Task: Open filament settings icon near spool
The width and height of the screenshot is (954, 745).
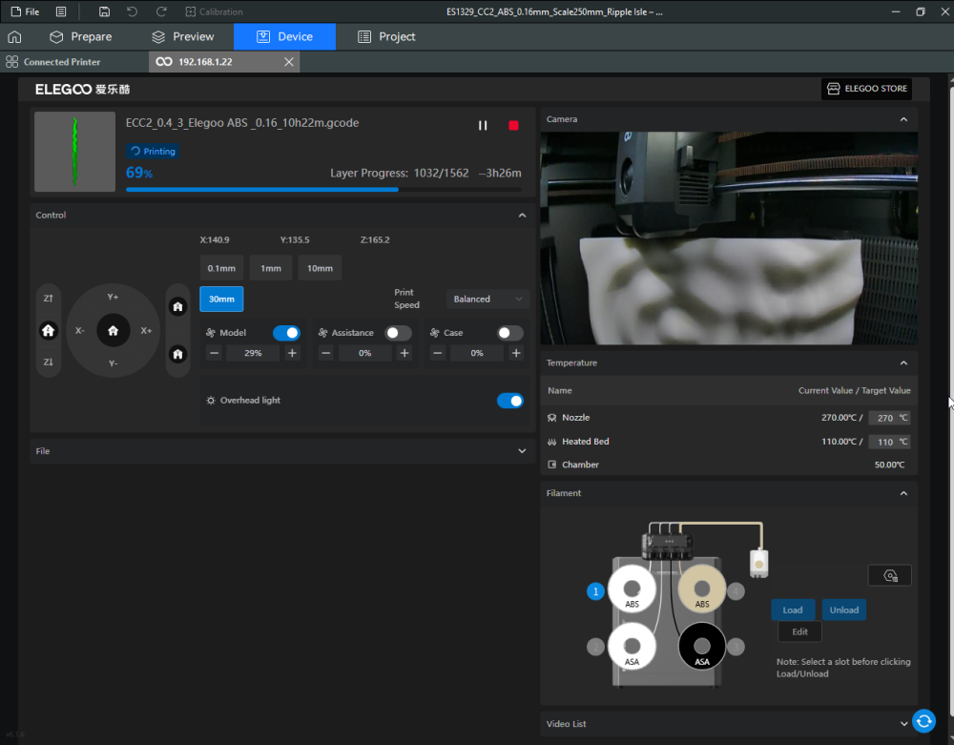Action: point(889,575)
